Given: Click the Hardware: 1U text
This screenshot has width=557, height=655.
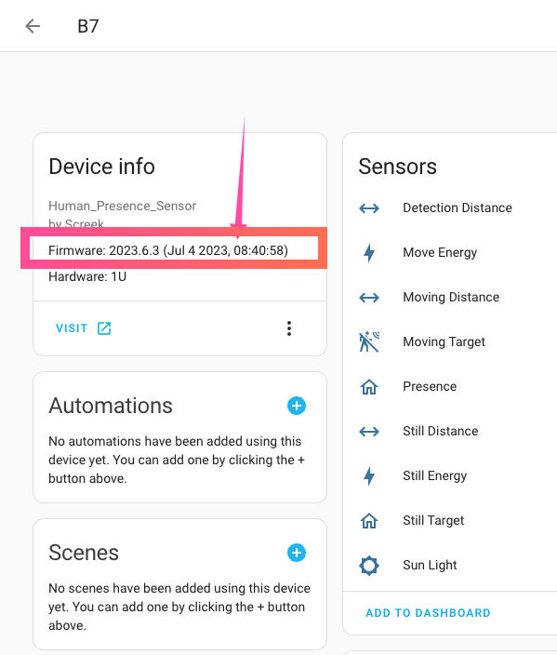Looking at the screenshot, I should 87,276.
